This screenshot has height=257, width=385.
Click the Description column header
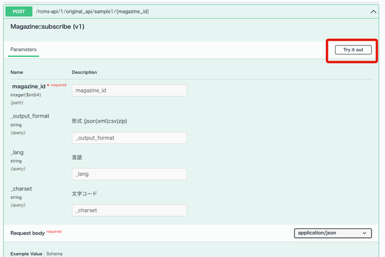(x=84, y=72)
